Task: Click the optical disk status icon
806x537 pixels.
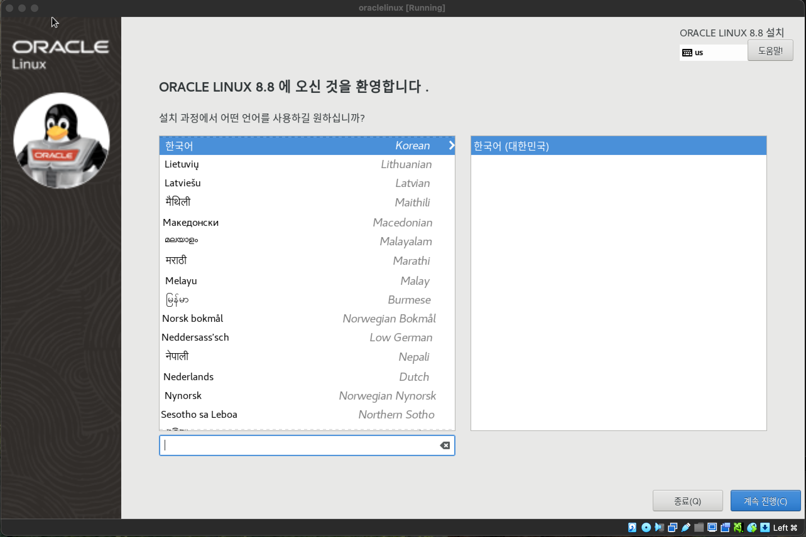Action: 646,527
